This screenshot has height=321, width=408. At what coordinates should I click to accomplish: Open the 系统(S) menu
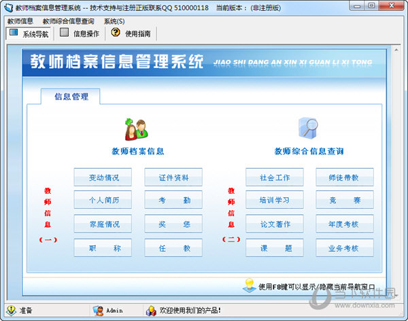tap(114, 21)
